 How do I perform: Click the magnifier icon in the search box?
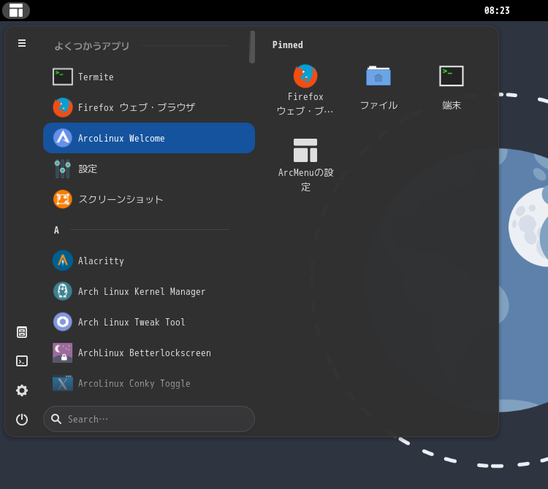tap(56, 419)
